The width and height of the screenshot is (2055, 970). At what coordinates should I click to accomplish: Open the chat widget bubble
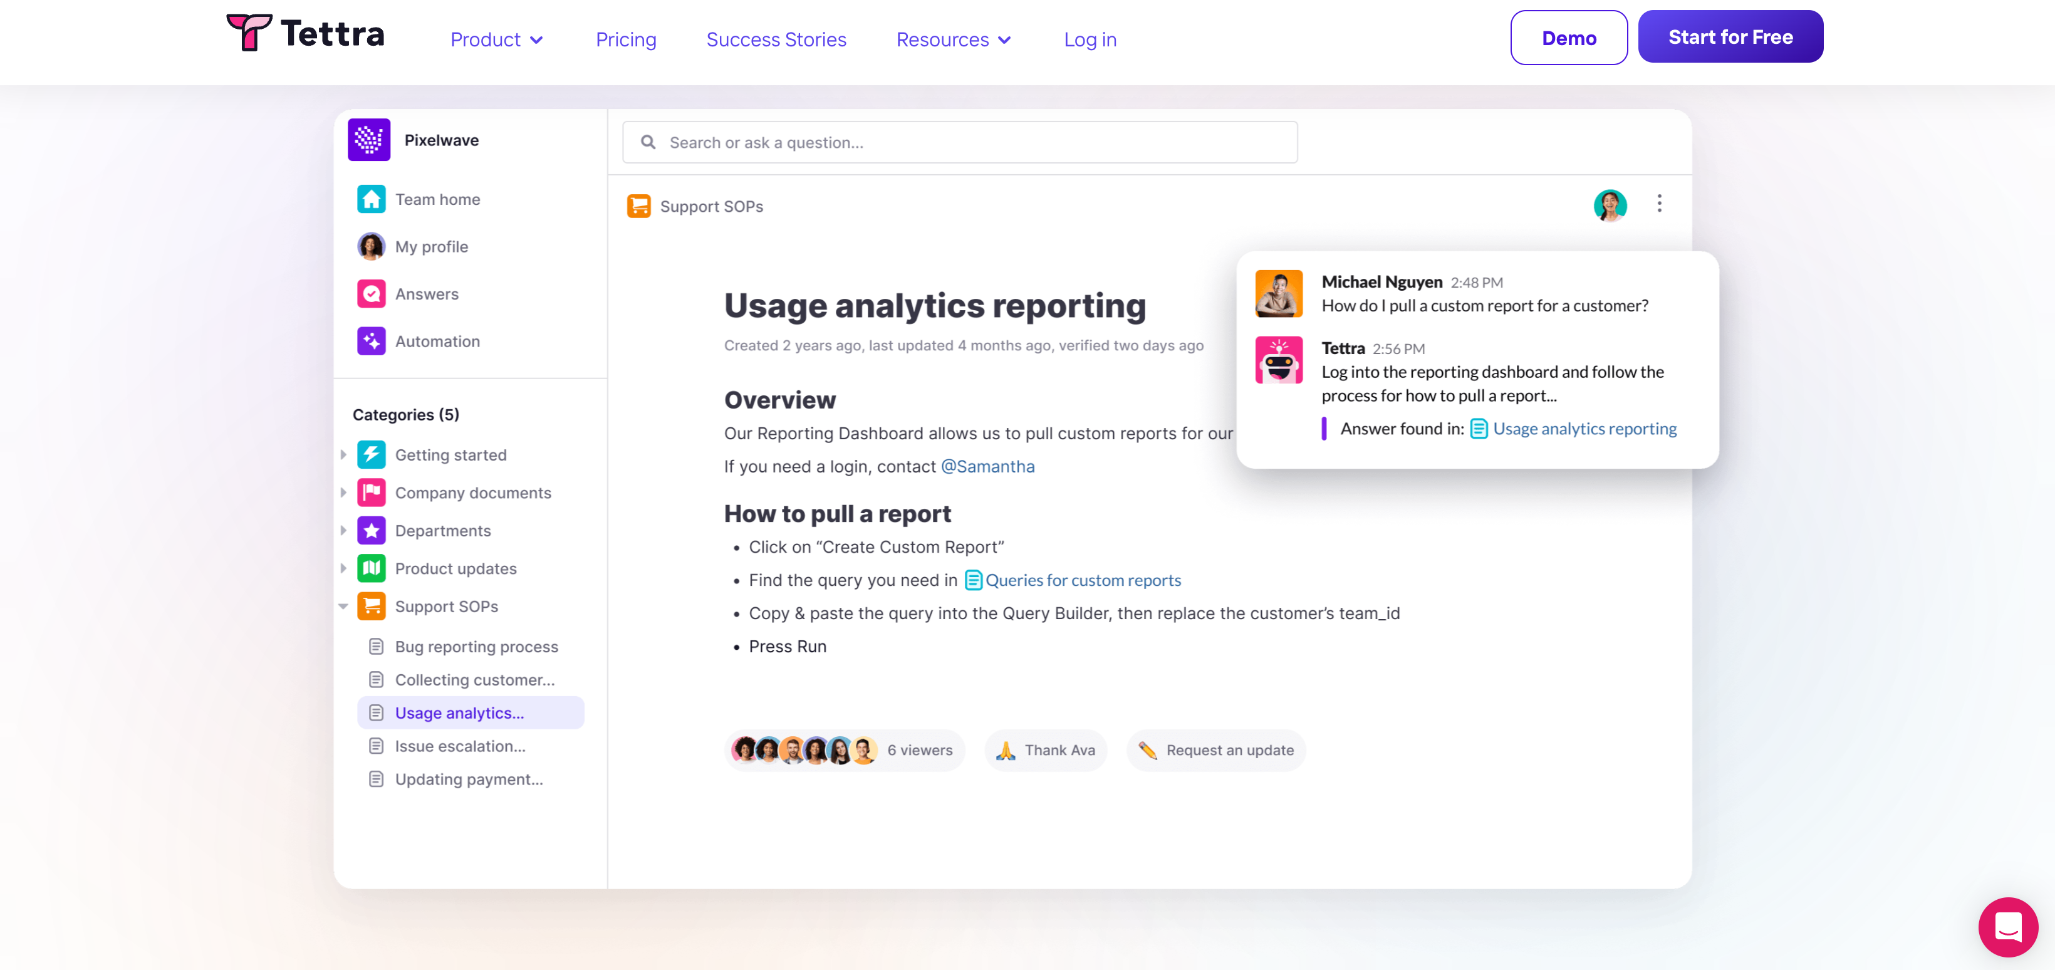click(x=2007, y=927)
